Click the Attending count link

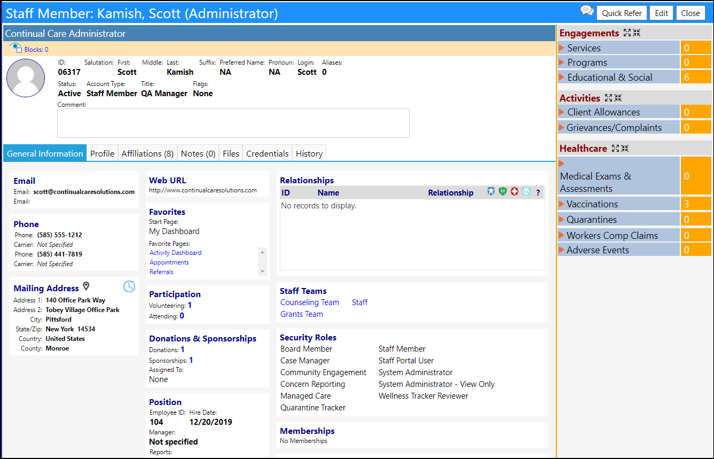[x=182, y=316]
